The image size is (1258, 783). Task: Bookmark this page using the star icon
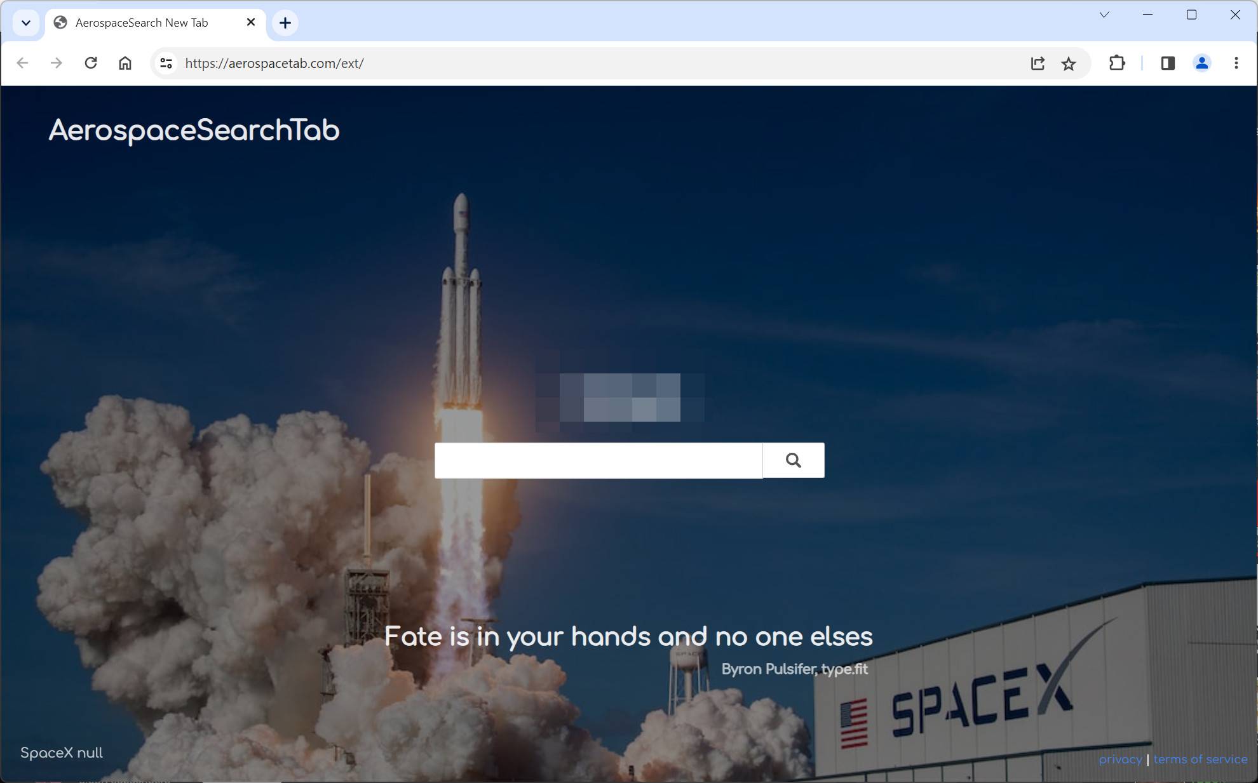click(x=1069, y=63)
